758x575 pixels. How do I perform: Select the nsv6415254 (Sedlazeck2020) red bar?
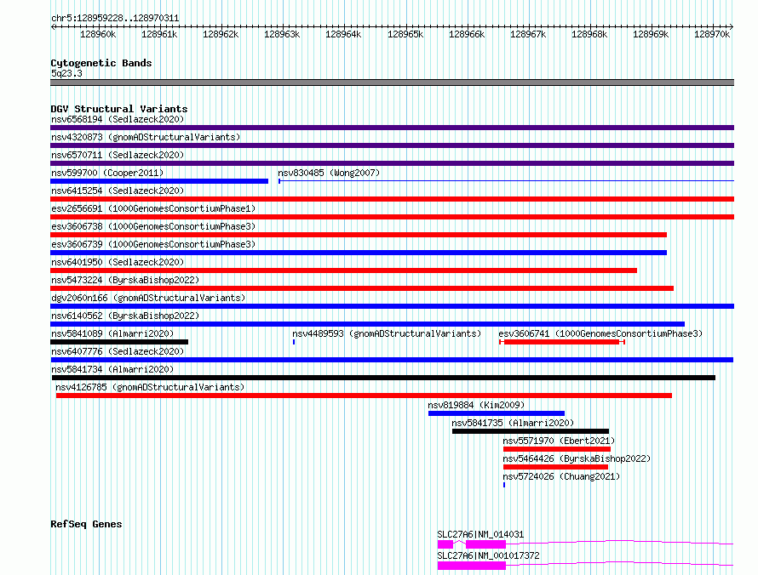click(392, 199)
